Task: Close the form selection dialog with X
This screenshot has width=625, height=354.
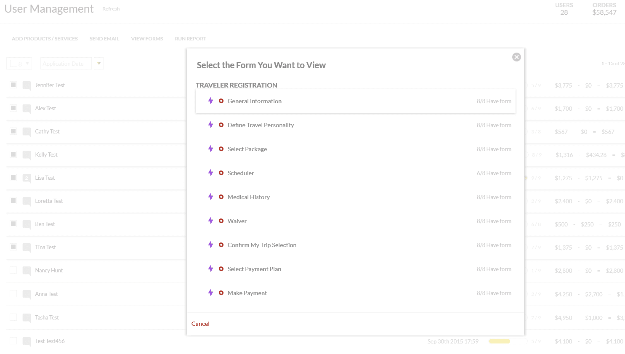Action: pos(516,57)
